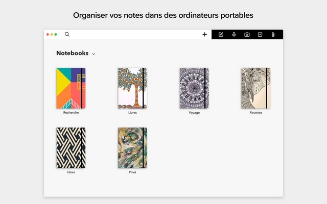Attach a file using paperclip icon
This screenshot has height=204, width=327.
[x=273, y=35]
